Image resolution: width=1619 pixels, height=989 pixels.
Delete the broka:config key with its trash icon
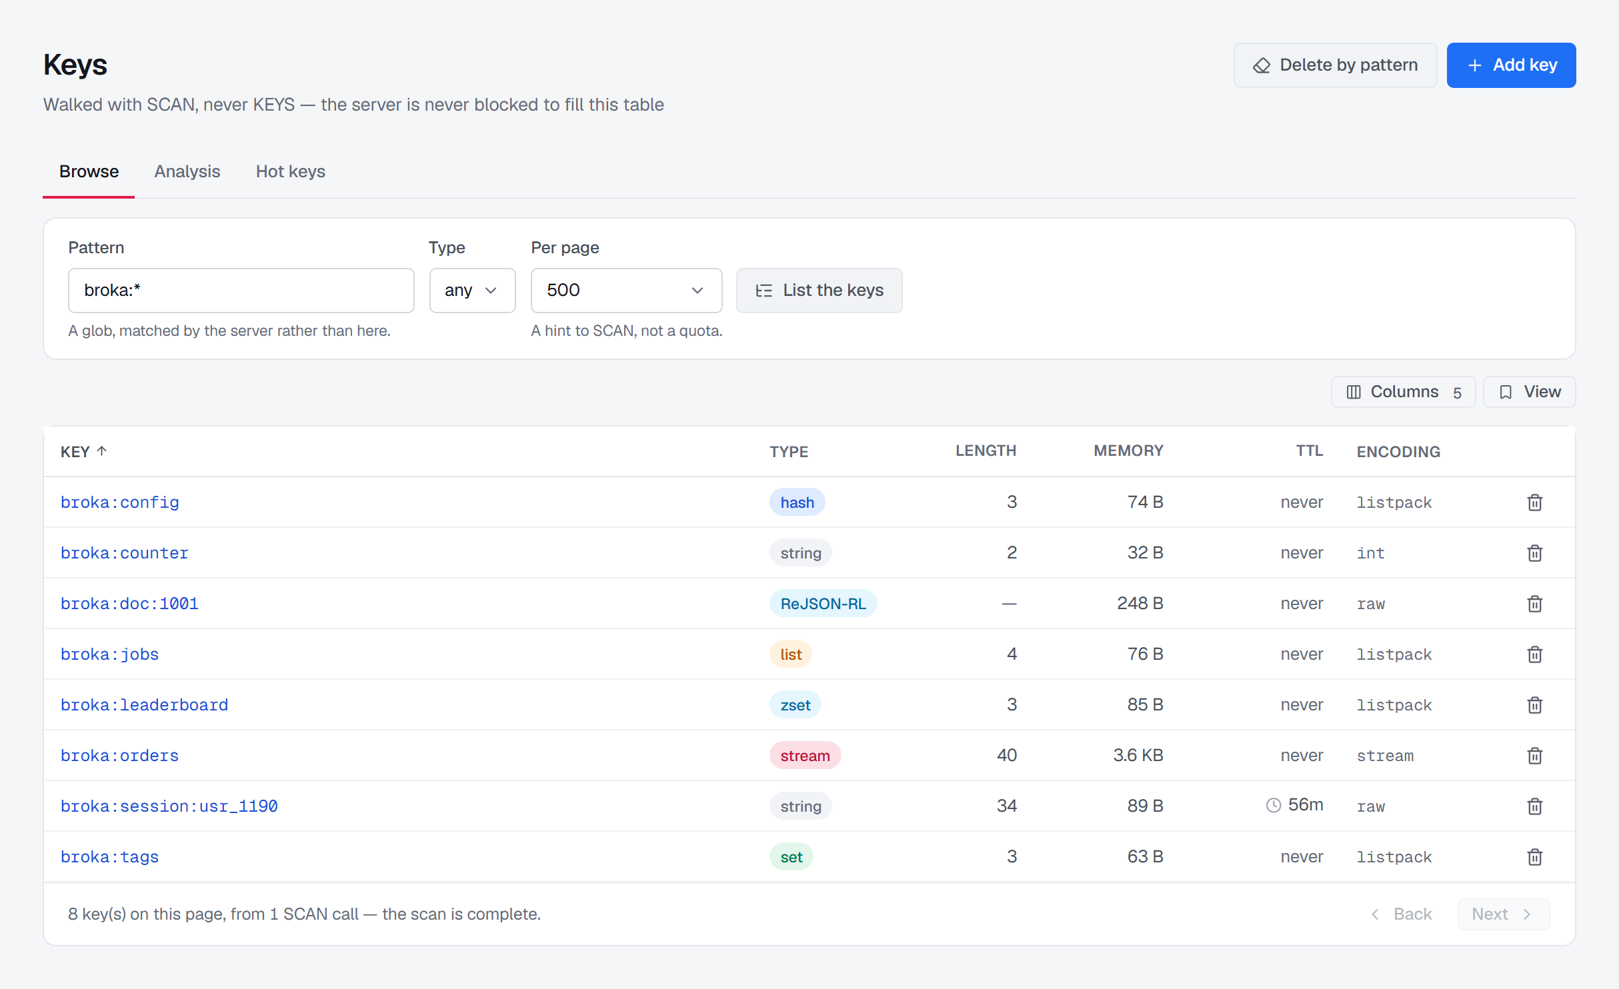(1534, 502)
